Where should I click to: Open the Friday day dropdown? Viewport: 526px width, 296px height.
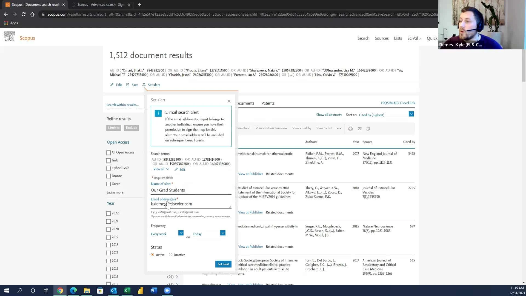tap(223, 233)
